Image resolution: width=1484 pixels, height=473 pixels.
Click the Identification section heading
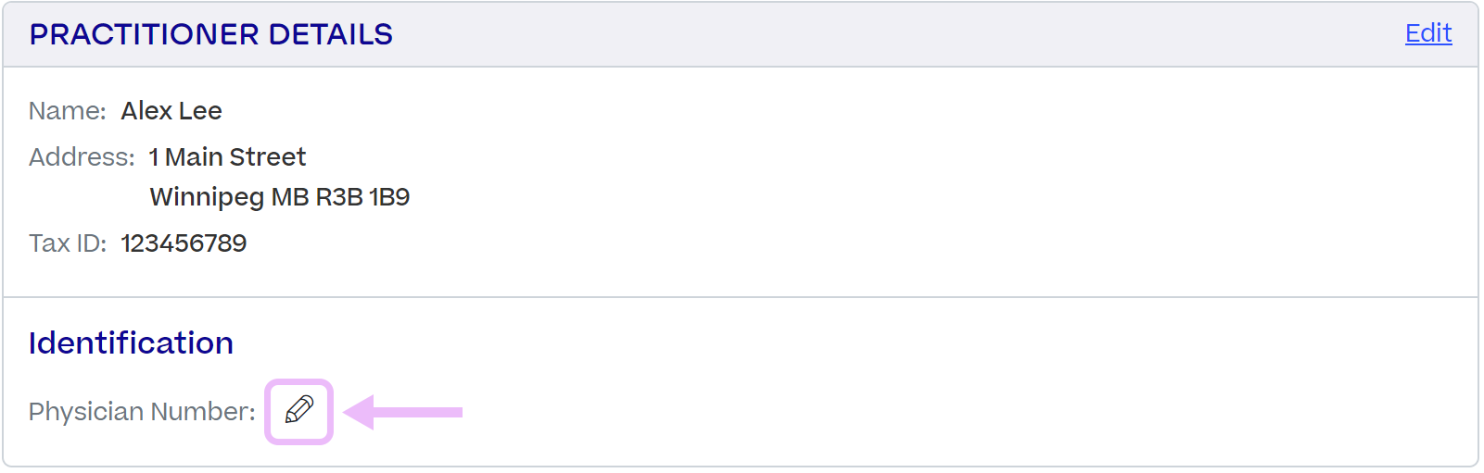131,343
